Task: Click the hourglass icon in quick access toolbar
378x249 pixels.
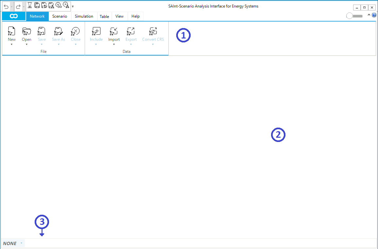Action: [30, 5]
